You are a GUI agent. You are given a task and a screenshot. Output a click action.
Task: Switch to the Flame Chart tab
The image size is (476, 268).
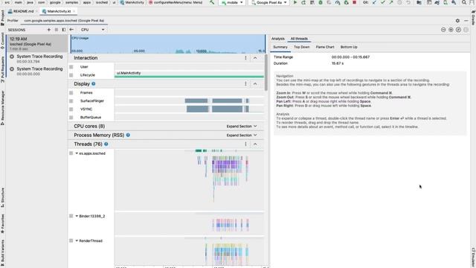point(325,47)
